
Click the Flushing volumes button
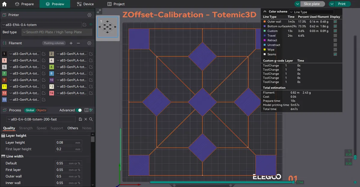click(54, 43)
